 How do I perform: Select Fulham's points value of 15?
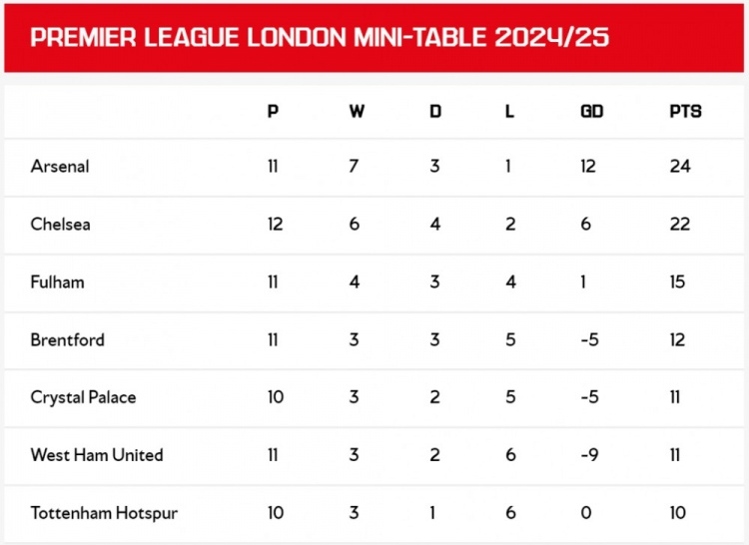pyautogui.click(x=678, y=282)
